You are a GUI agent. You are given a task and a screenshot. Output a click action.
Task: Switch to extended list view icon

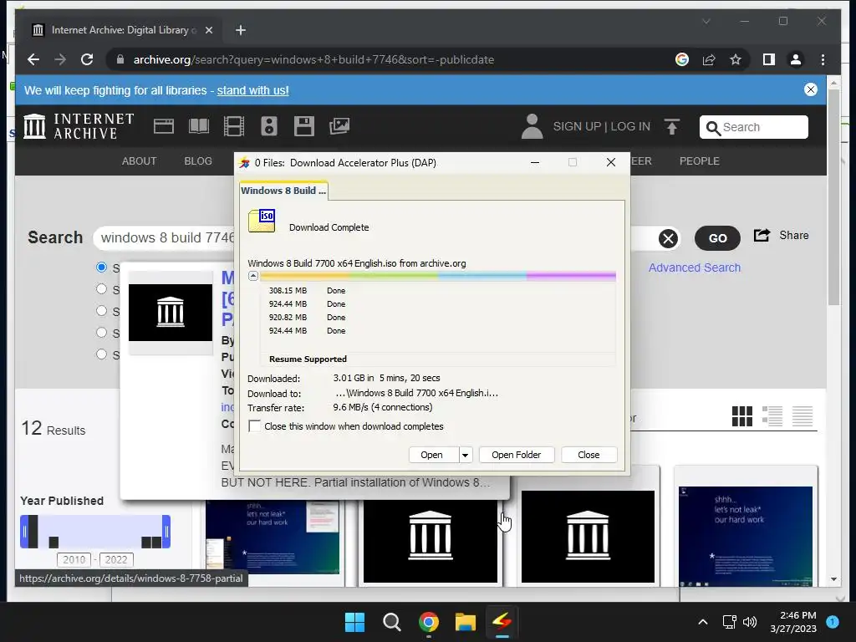(772, 416)
